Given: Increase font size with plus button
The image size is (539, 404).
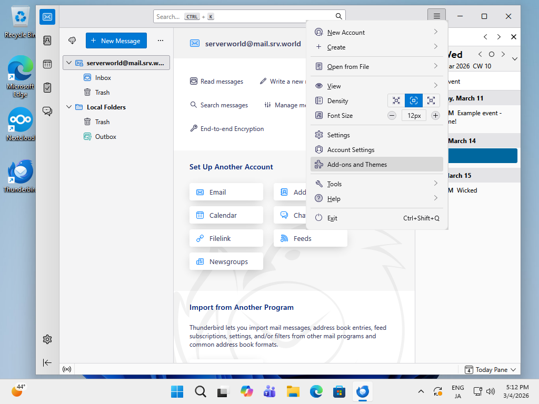Looking at the screenshot, I should coord(435,115).
